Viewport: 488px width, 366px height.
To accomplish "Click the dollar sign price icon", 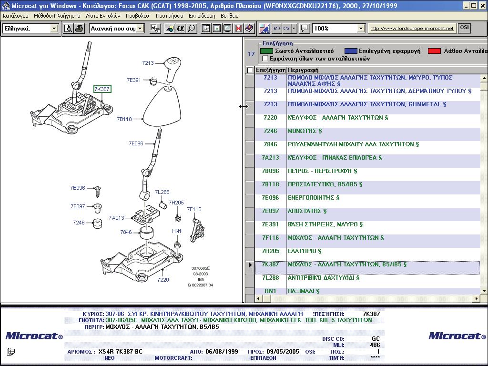I will [217, 29].
